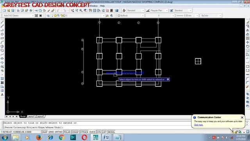Screen dimensions: 250x141
Task: Select the Multiline Text tool
Action: [2, 95]
